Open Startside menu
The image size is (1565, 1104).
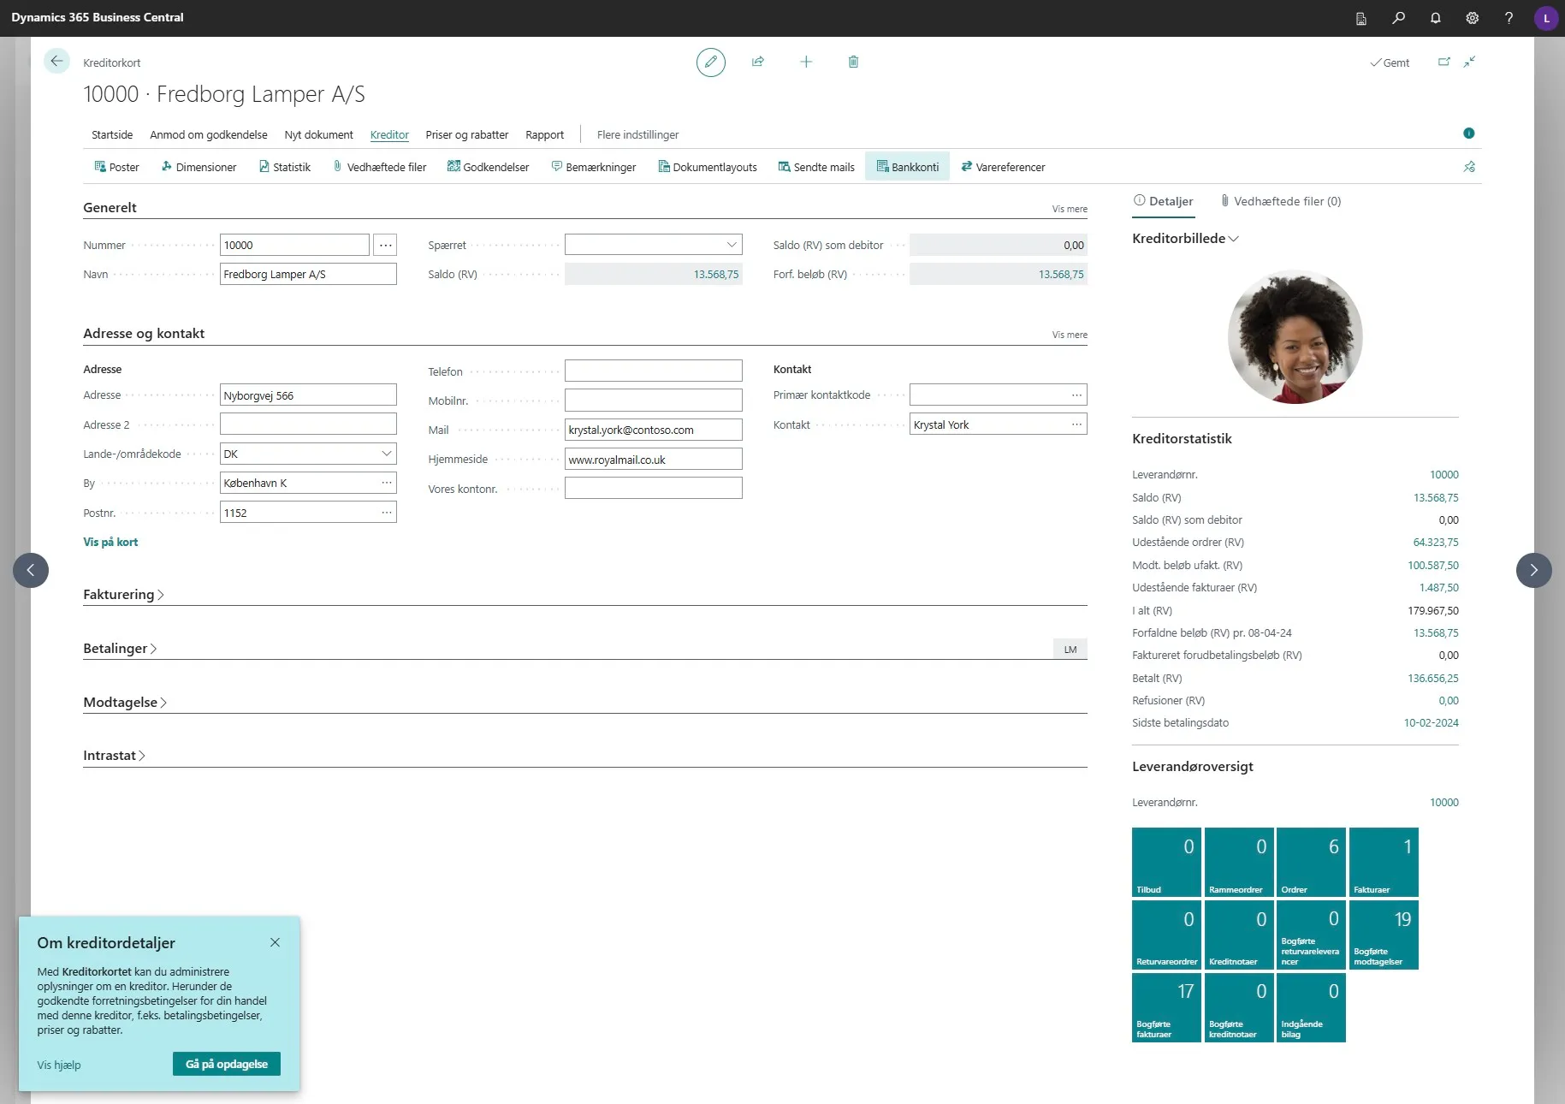(112, 134)
